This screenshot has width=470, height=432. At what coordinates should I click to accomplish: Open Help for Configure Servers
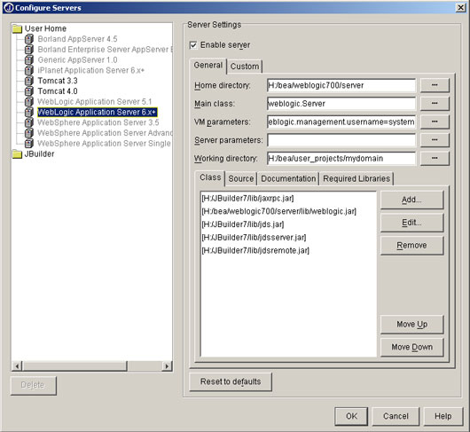pos(443,416)
